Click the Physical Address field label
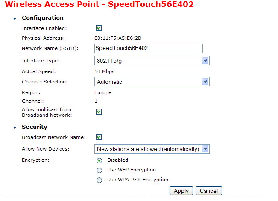278x201 pixels. 42,38
